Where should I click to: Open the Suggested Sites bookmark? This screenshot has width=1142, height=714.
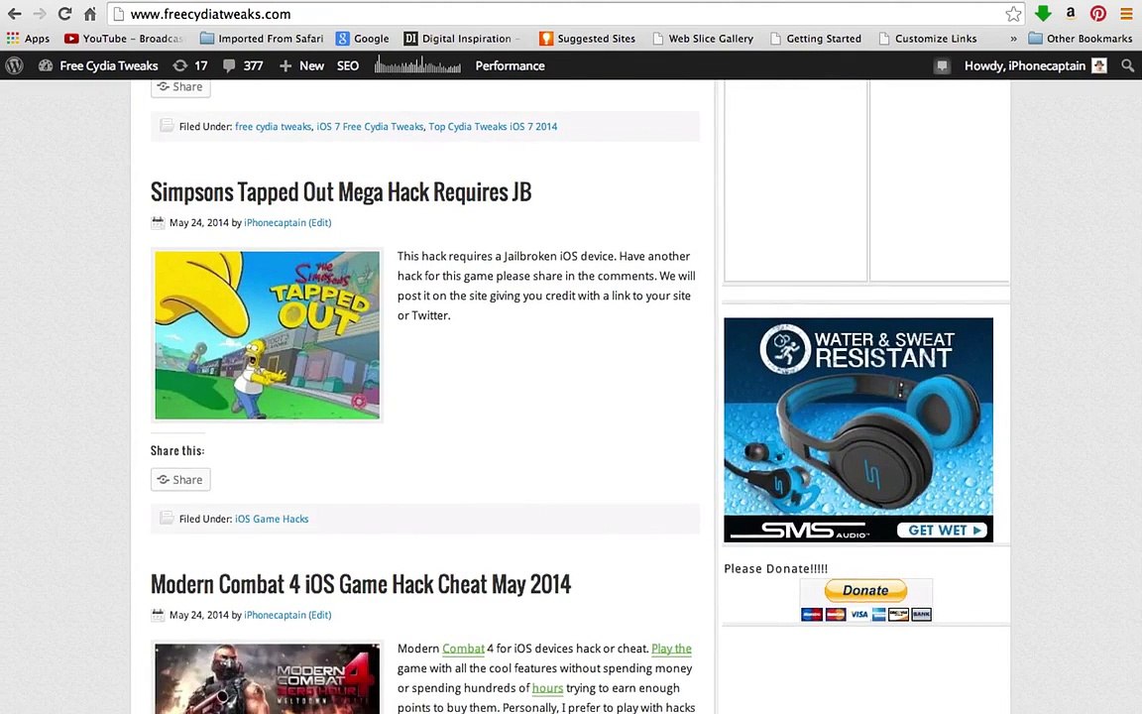click(x=587, y=39)
